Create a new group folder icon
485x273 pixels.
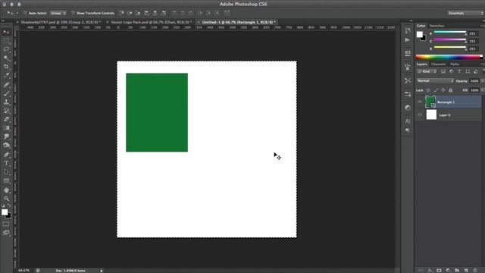457,270
